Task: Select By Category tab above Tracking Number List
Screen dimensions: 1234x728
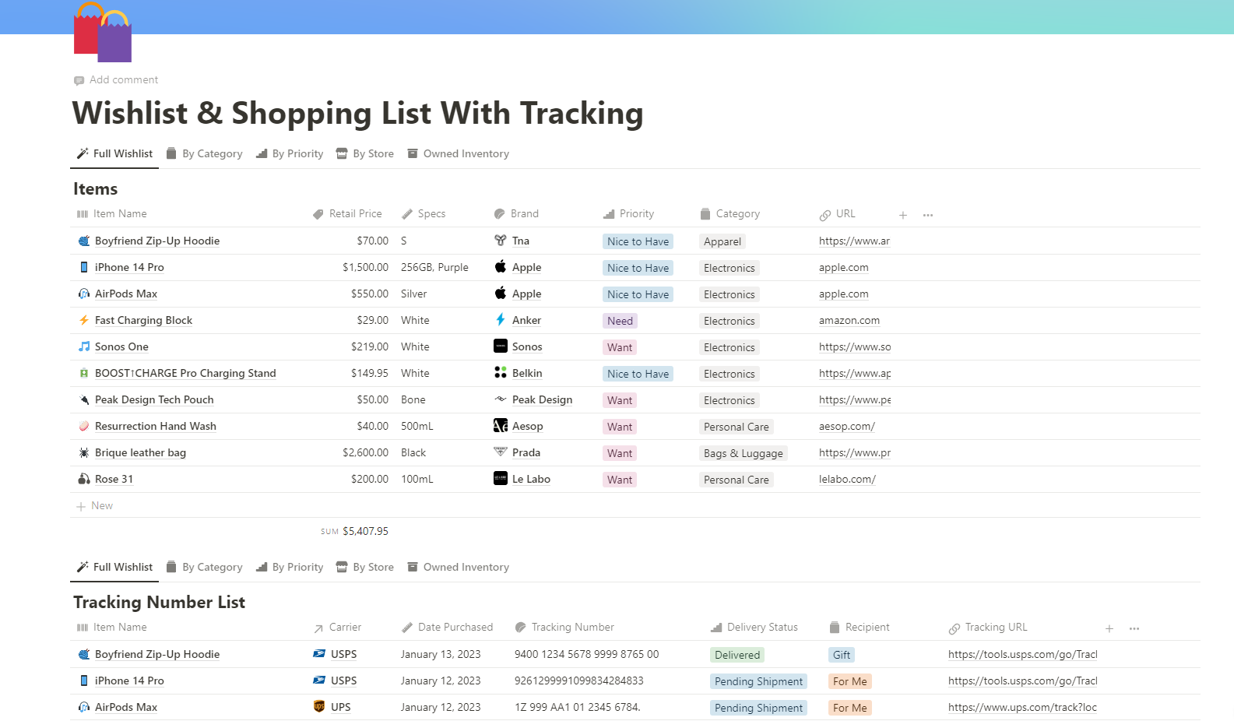Action: click(204, 567)
